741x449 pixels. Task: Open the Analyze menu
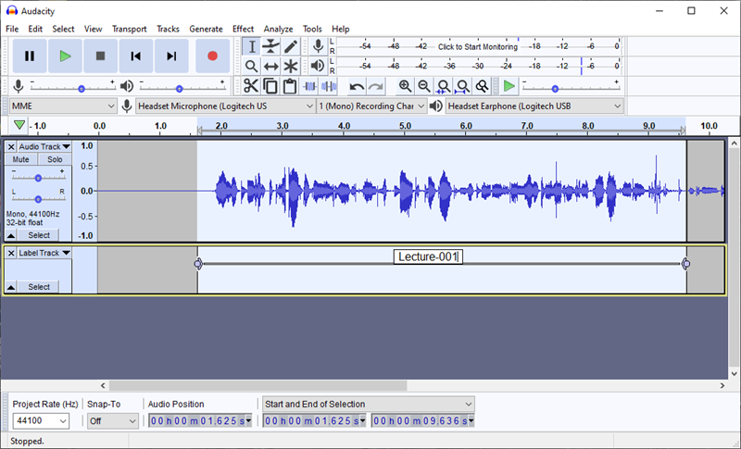pos(279,29)
